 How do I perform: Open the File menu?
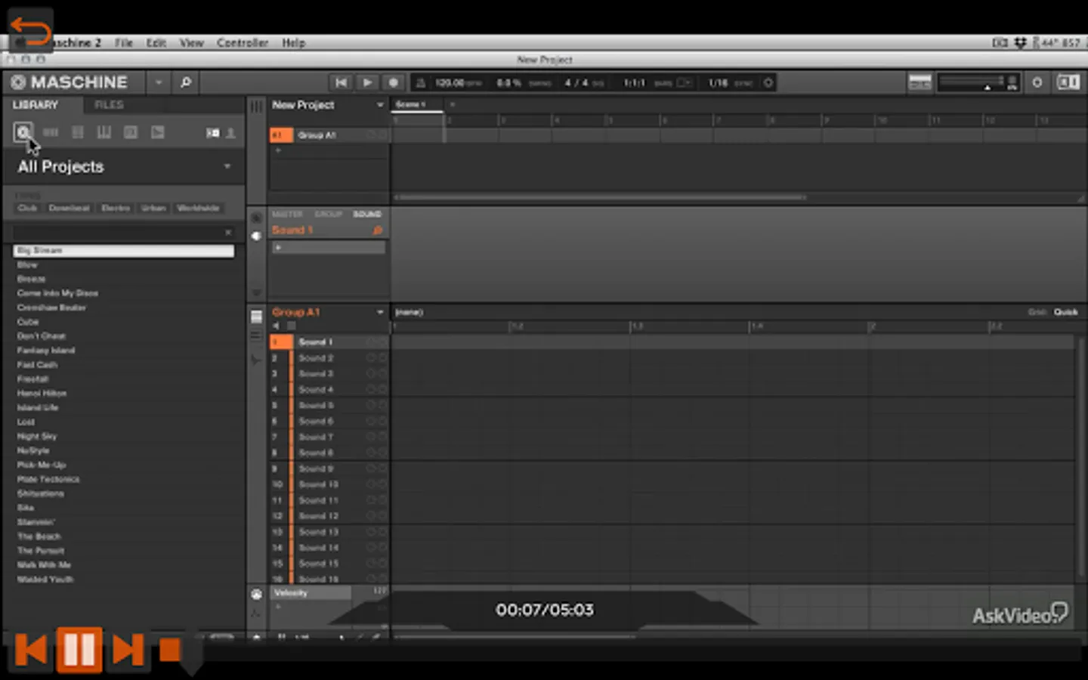coord(123,43)
